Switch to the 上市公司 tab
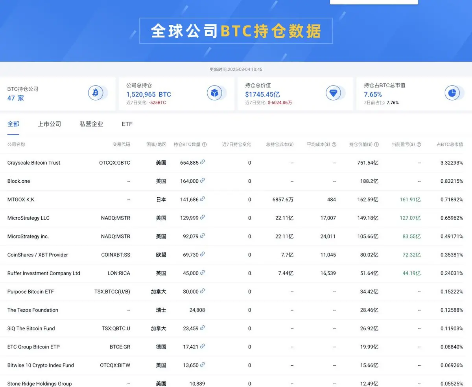The image size is (472, 387). pyautogui.click(x=50, y=124)
